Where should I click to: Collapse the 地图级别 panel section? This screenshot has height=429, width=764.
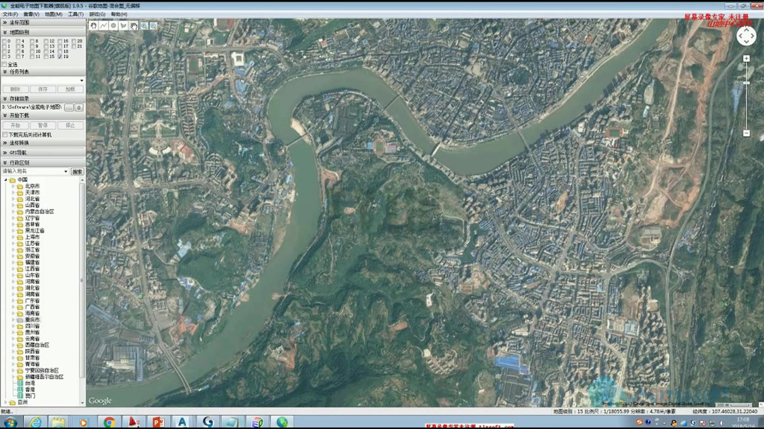tap(43, 32)
